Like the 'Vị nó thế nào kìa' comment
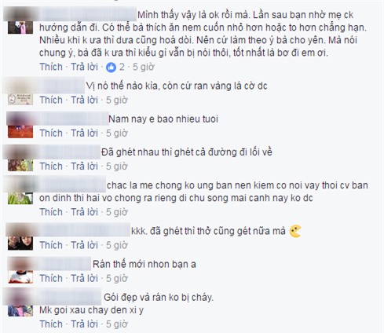The height and width of the screenshot is (333, 384). [x=51, y=100]
